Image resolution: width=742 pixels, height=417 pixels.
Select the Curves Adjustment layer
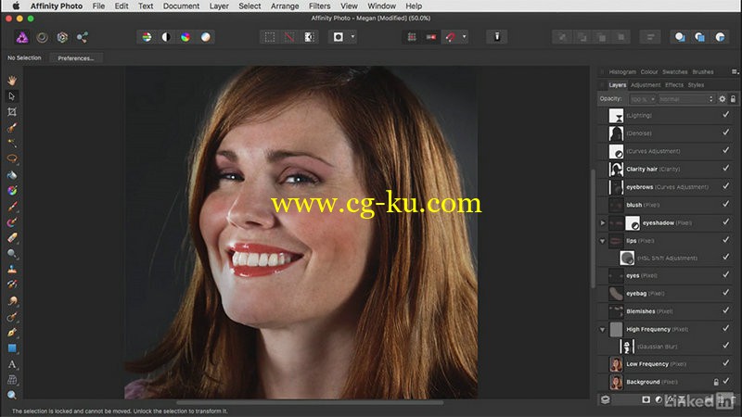click(x=667, y=151)
